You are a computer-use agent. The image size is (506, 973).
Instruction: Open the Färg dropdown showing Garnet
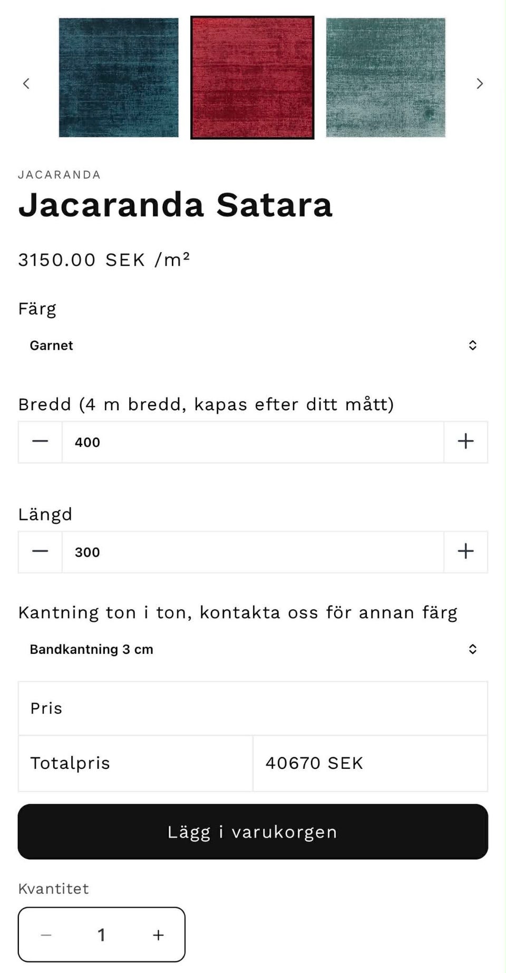pyautogui.click(x=252, y=345)
